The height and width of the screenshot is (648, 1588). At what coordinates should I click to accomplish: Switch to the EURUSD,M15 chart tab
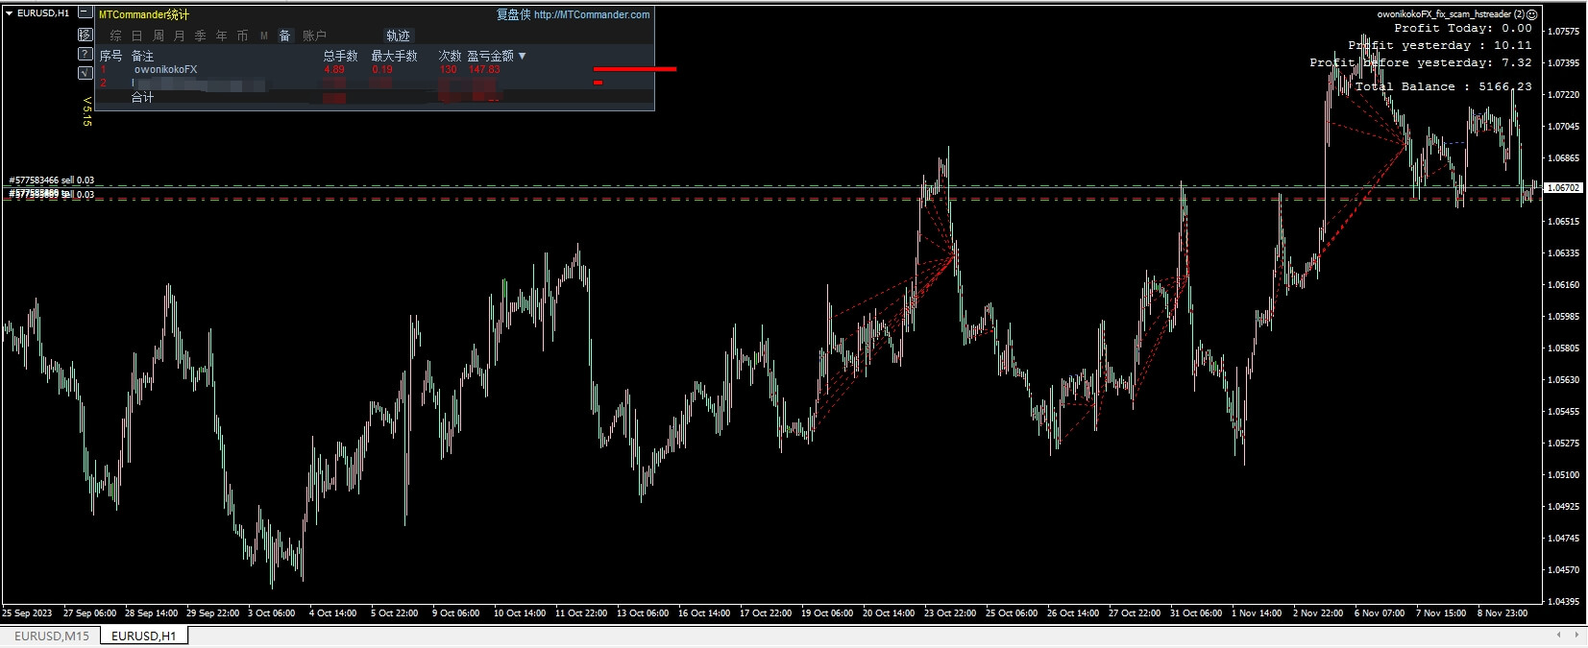pyautogui.click(x=52, y=636)
